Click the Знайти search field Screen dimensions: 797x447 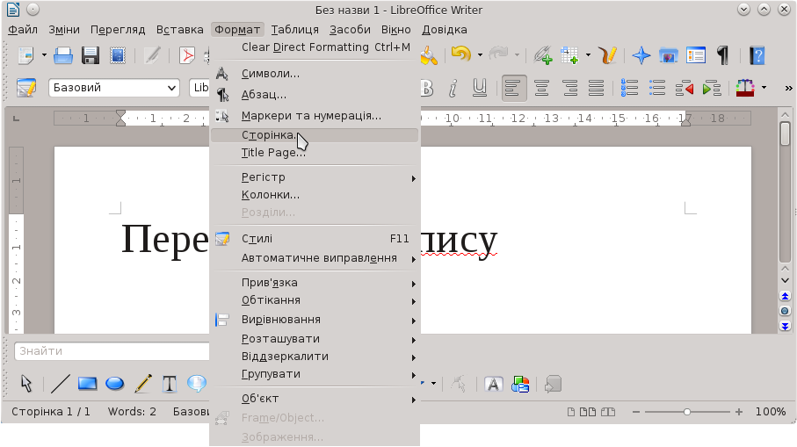[112, 351]
